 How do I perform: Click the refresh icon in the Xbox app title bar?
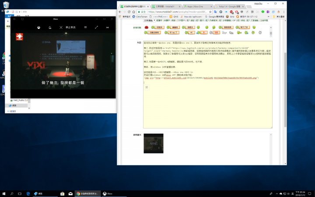(x=22, y=19)
